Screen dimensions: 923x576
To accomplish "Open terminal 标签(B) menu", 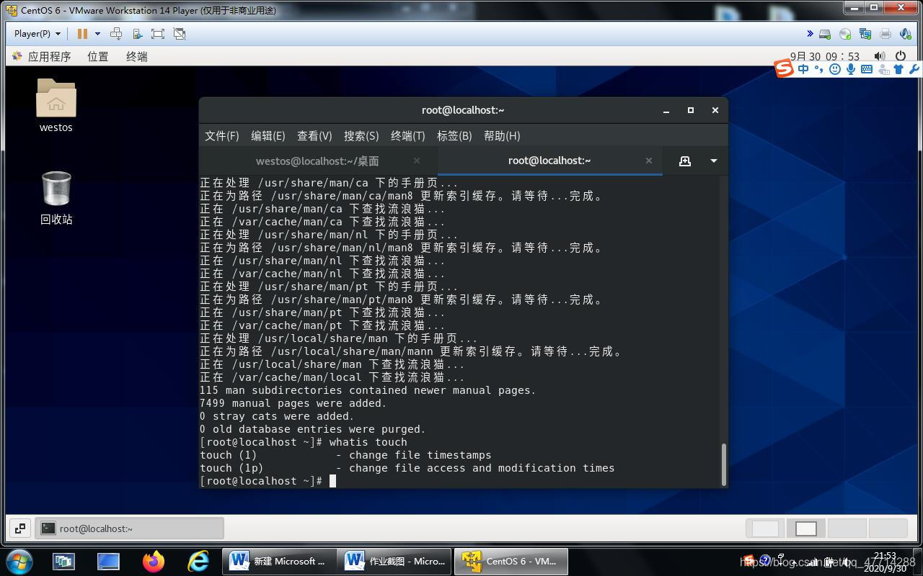I will pyautogui.click(x=454, y=135).
